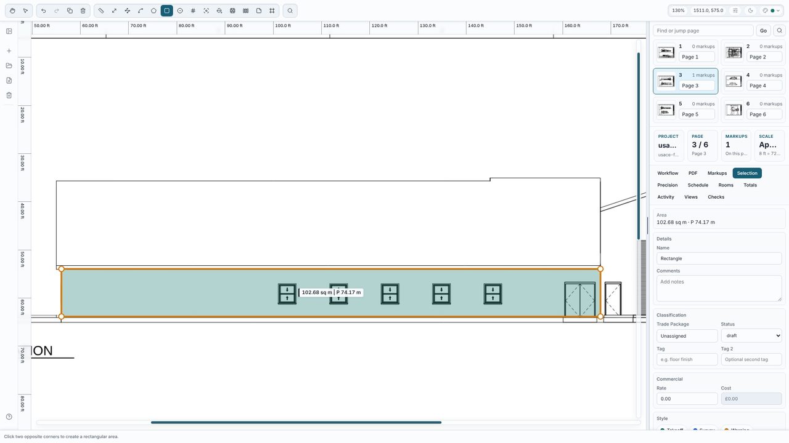
Task: Click the Trade Package field
Action: coord(687,336)
